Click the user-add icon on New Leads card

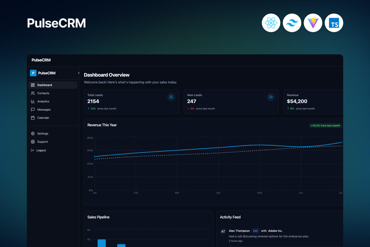click(271, 97)
